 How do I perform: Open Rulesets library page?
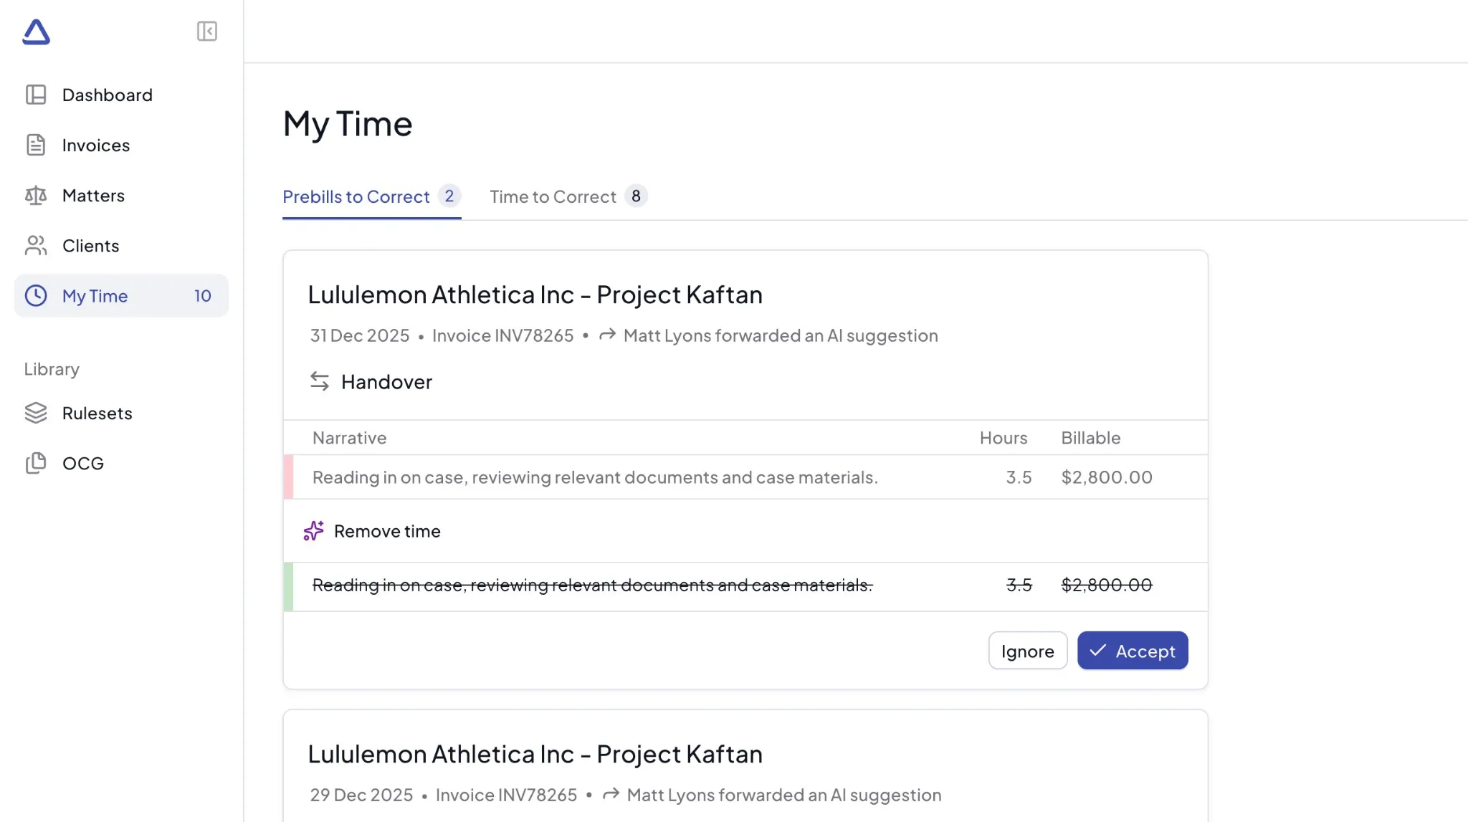[x=97, y=414]
